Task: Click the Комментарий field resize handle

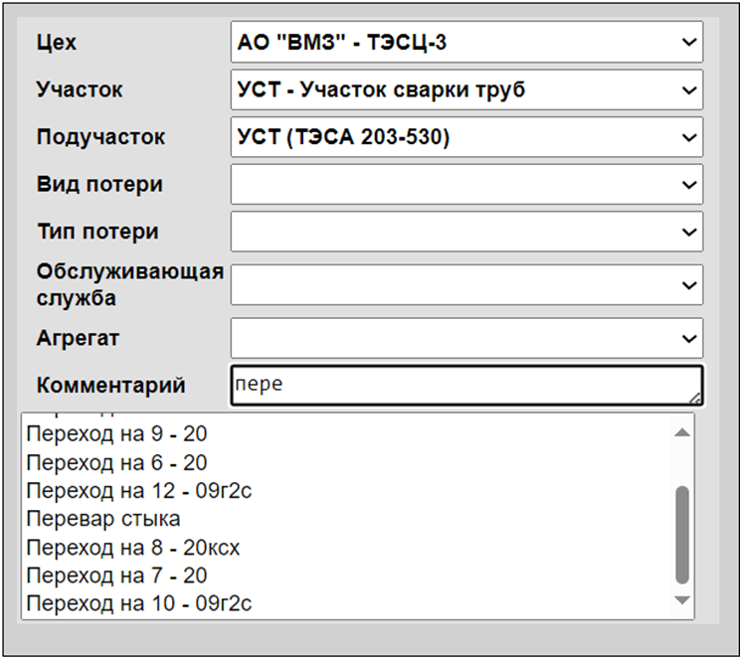Action: click(695, 399)
